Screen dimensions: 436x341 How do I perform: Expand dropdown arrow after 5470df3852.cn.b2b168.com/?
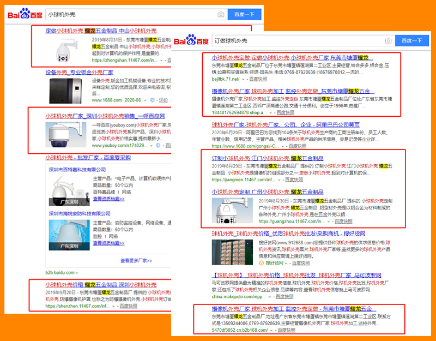pyautogui.click(x=271, y=331)
